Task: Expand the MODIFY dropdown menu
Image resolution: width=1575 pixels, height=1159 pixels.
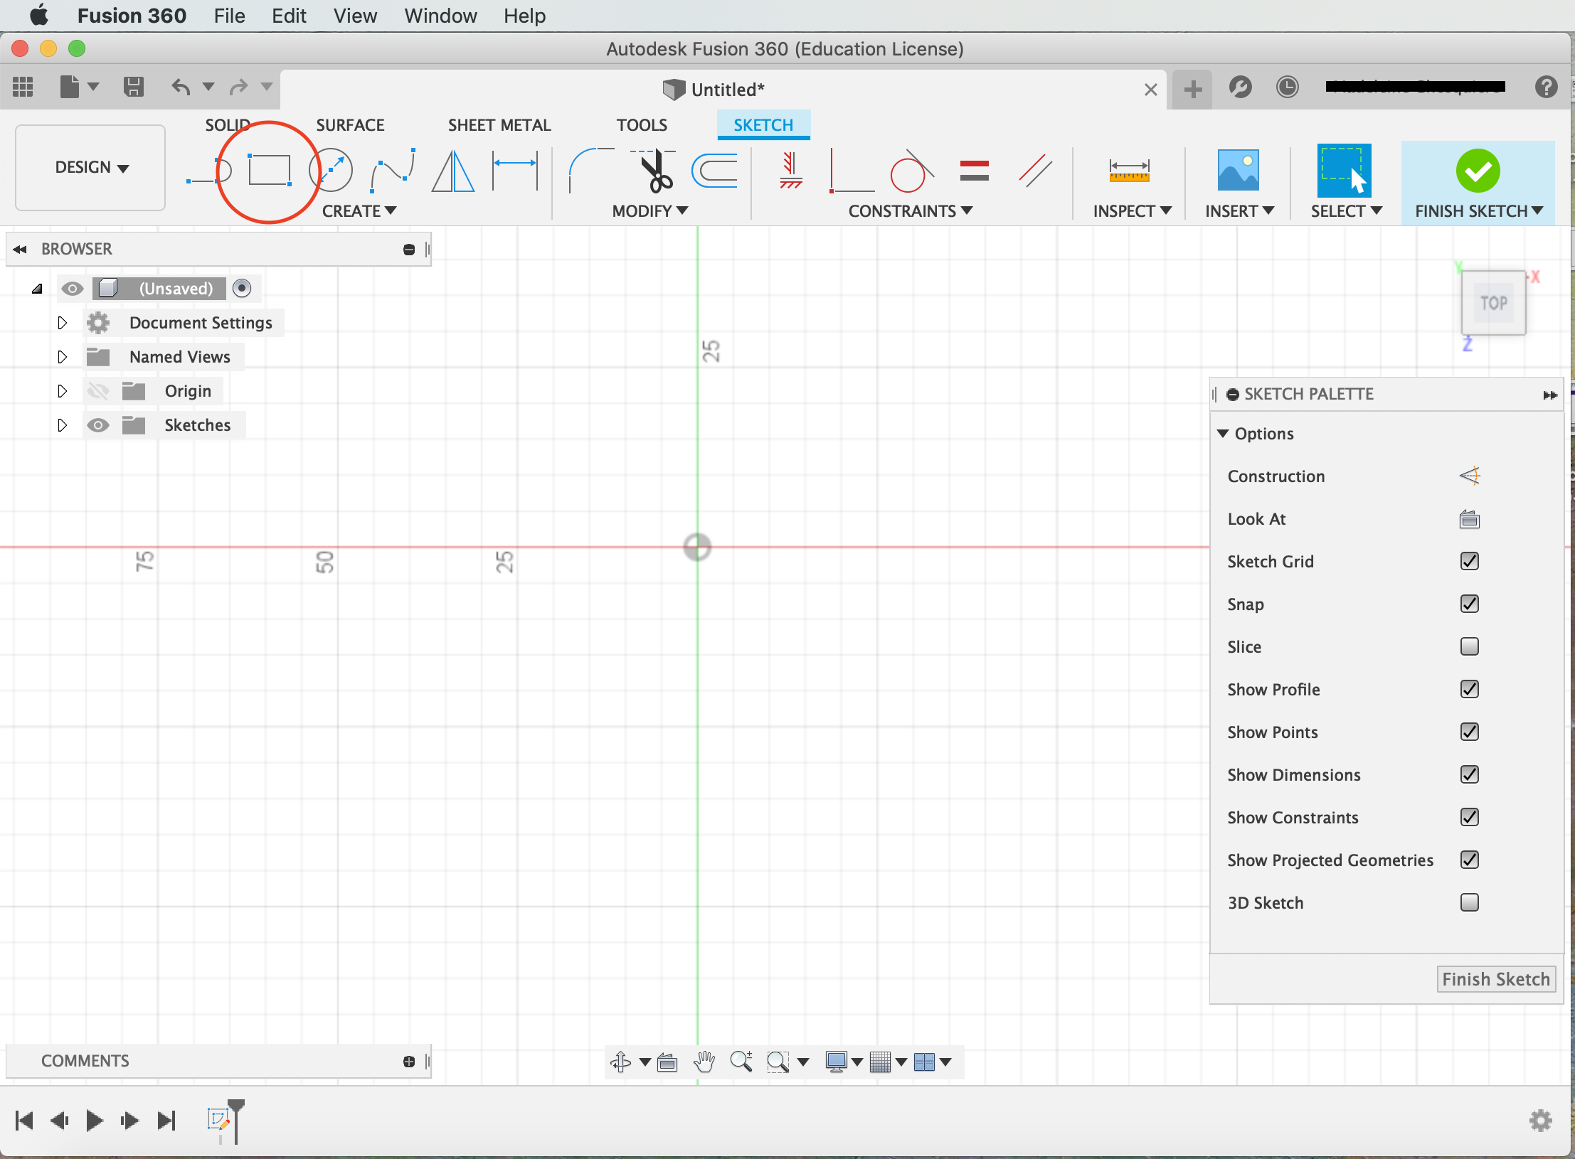Action: coord(649,210)
